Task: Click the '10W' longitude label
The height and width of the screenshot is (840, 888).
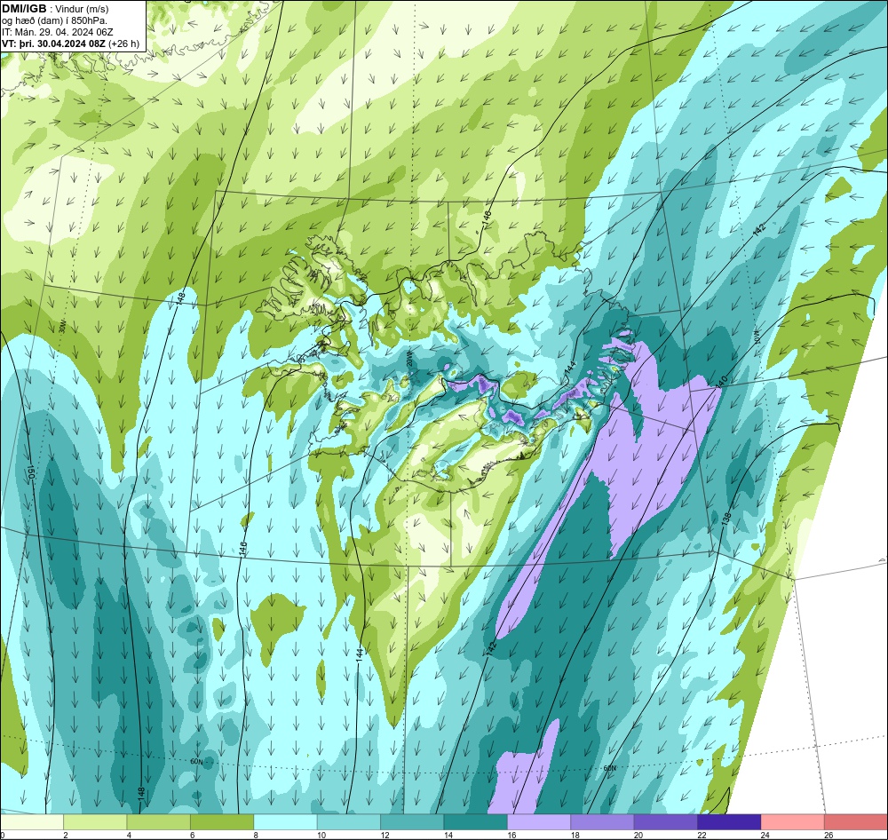Action: [757, 338]
